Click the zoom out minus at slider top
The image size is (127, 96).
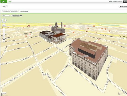(4, 29)
